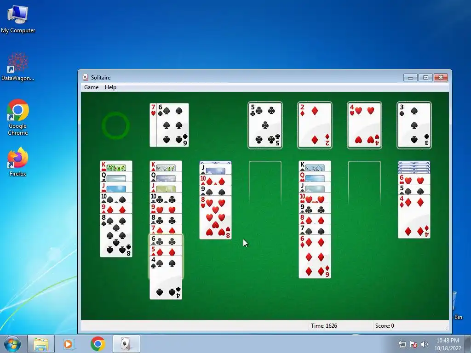Click the network tray icon
The height and width of the screenshot is (353, 471).
coord(402,344)
